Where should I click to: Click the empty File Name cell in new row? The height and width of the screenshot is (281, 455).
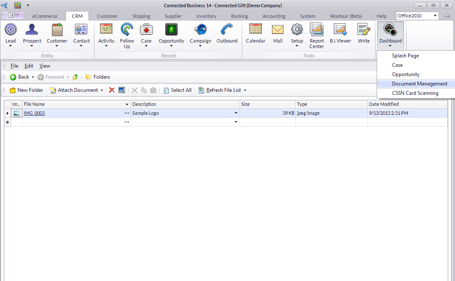coord(72,122)
